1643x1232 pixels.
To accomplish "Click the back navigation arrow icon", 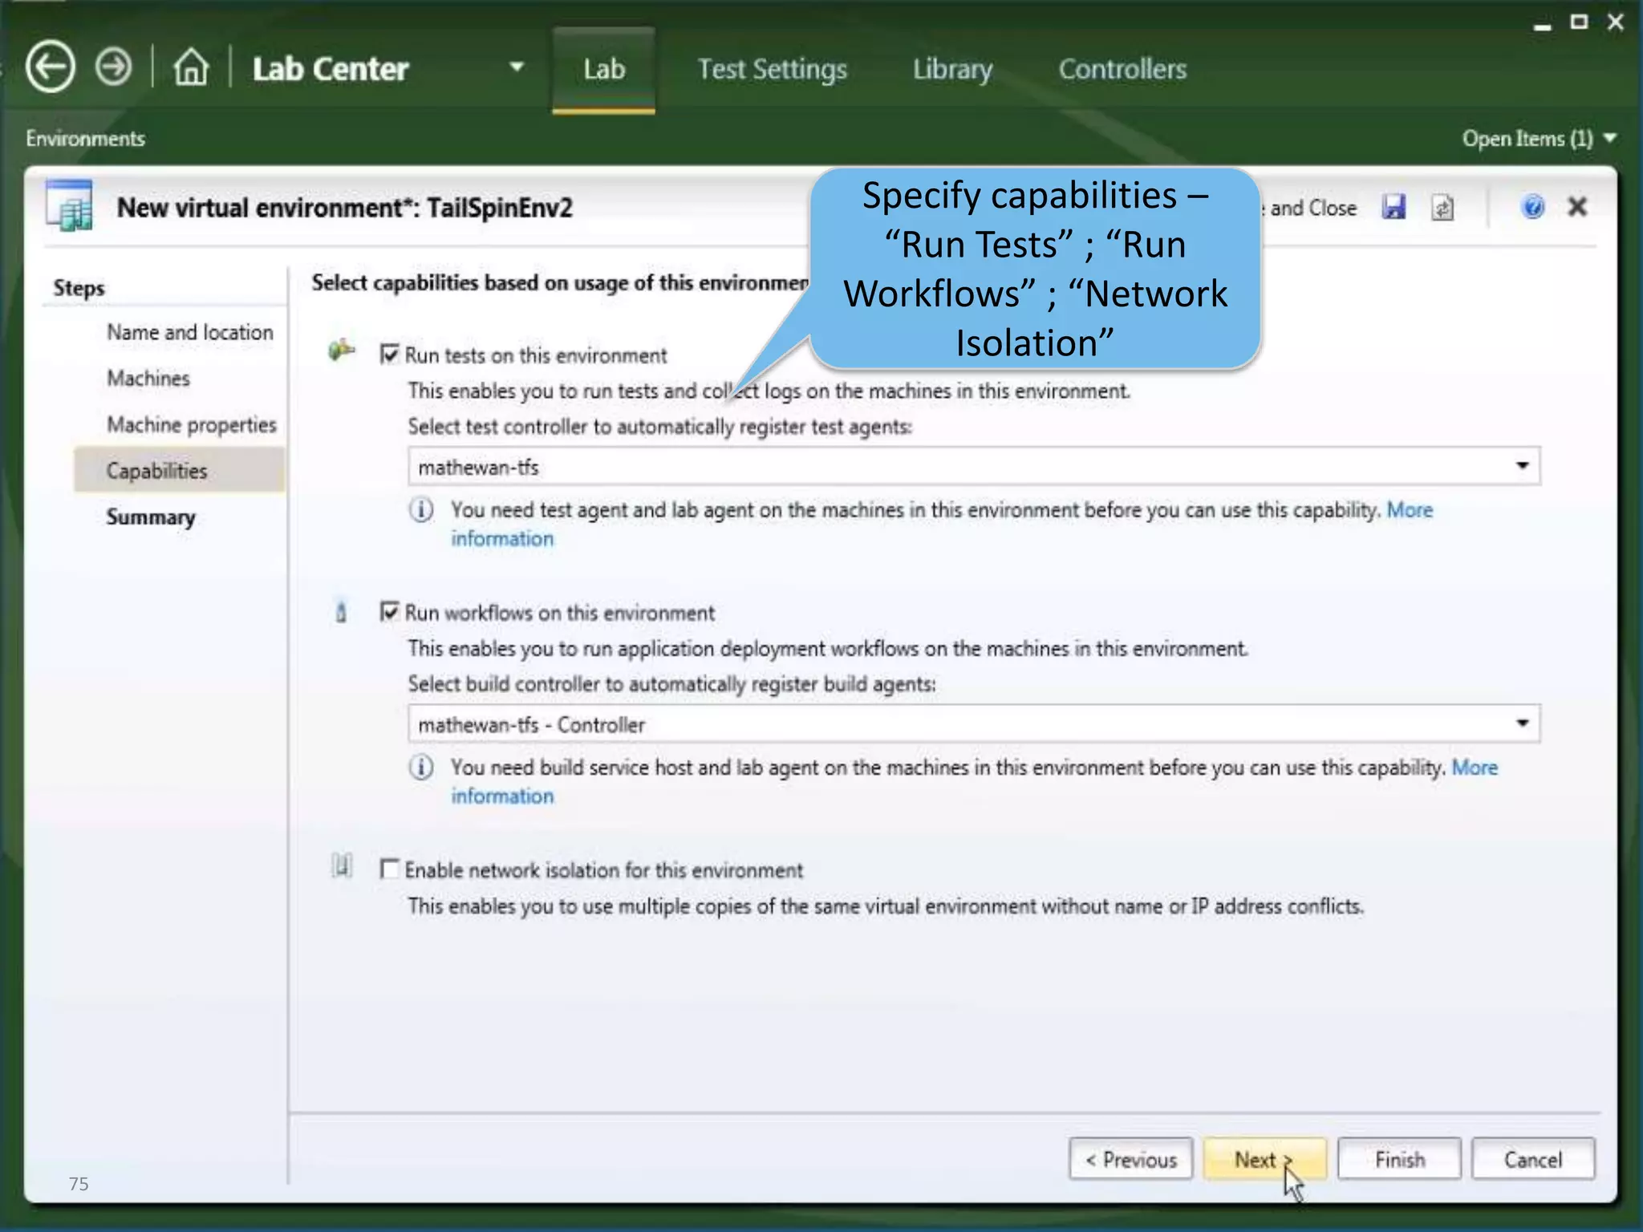I will click(51, 67).
